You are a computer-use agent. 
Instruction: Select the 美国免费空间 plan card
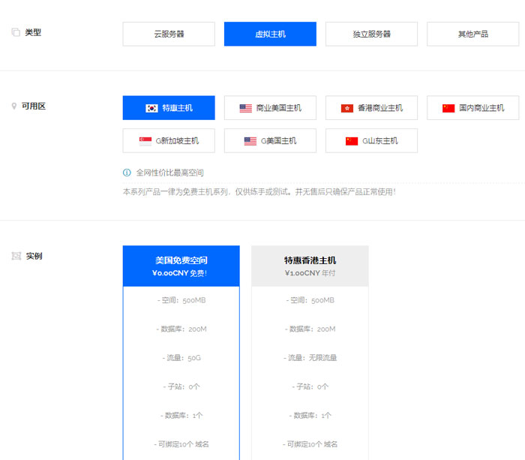(181, 266)
